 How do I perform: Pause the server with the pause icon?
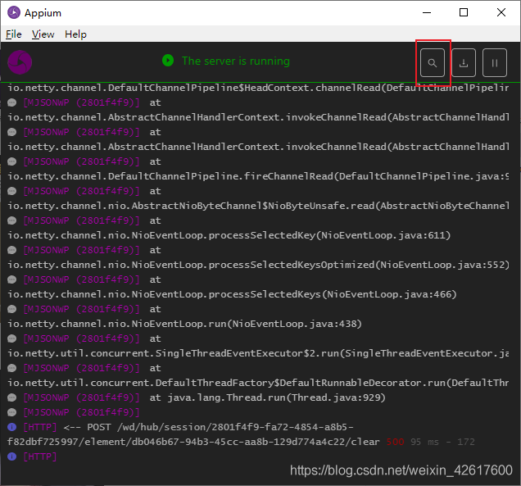[x=494, y=62]
